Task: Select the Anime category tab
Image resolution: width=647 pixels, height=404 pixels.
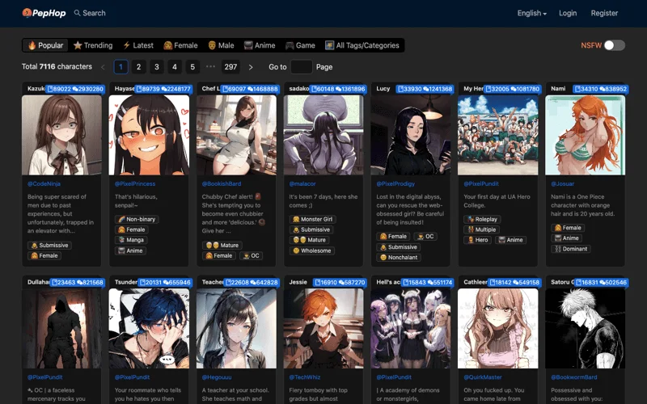Action: pos(260,45)
